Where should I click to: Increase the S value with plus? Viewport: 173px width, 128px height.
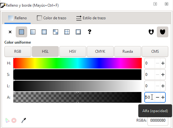tap(163, 75)
